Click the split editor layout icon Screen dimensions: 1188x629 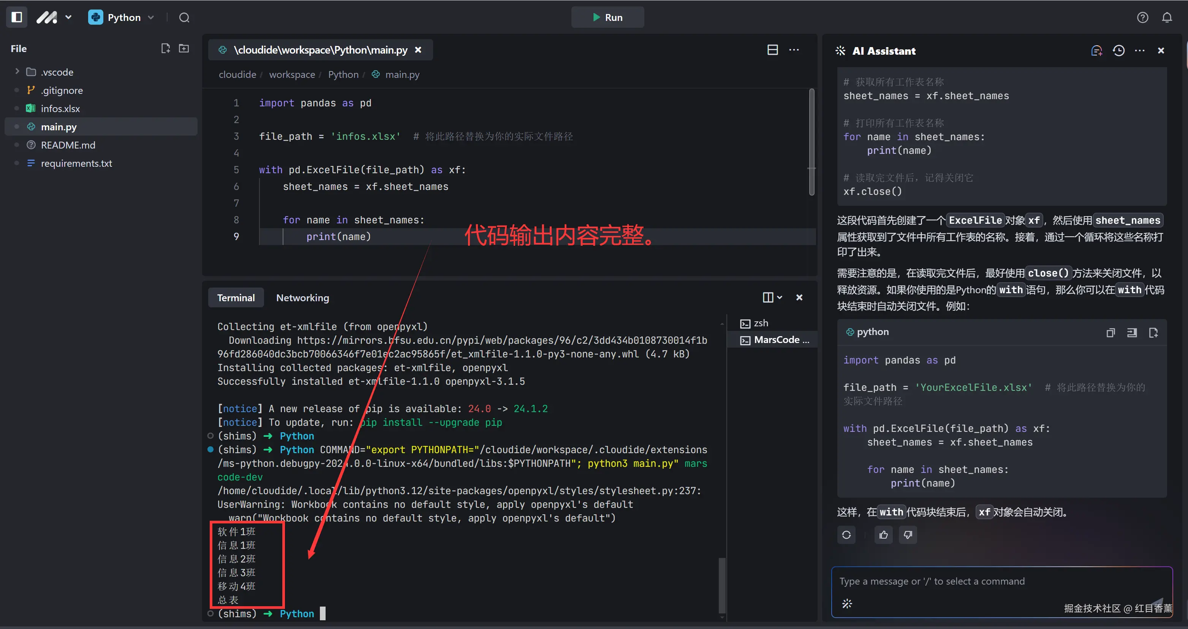click(772, 50)
